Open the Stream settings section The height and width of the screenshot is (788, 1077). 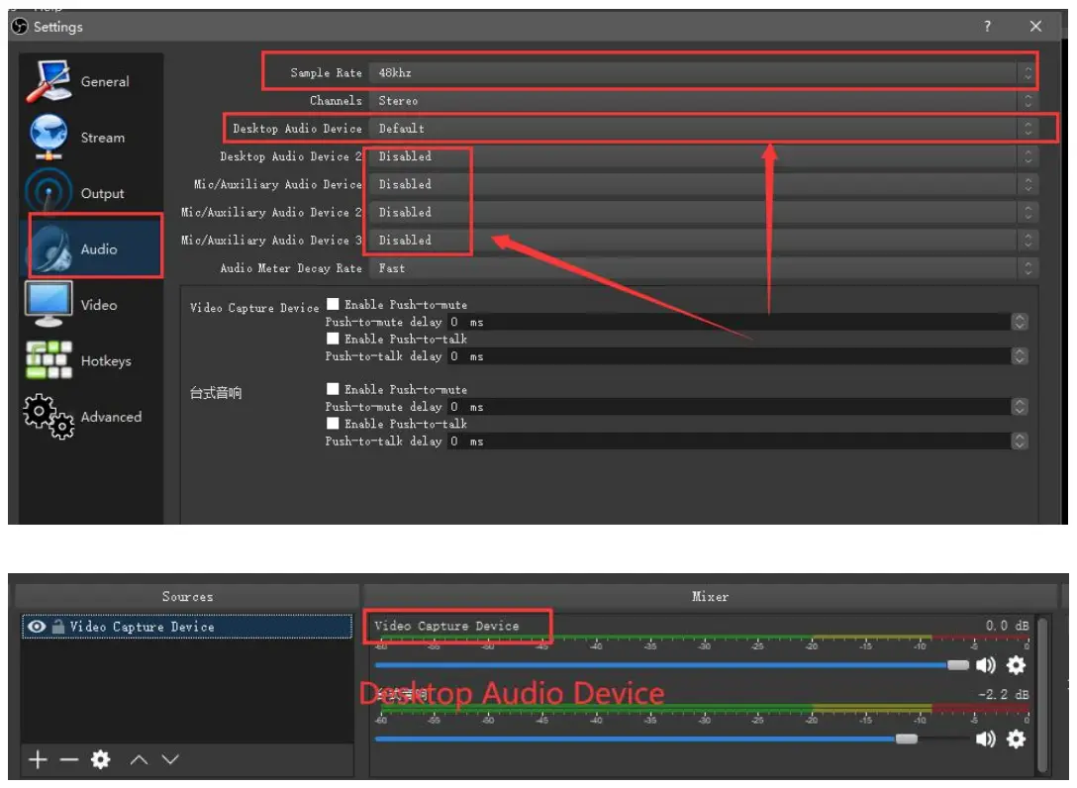tap(91, 138)
